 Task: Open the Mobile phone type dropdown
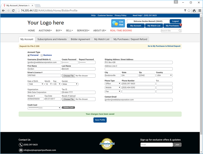point(113,88)
